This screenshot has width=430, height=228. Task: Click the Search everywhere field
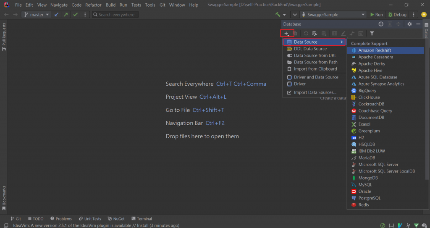[115, 15]
